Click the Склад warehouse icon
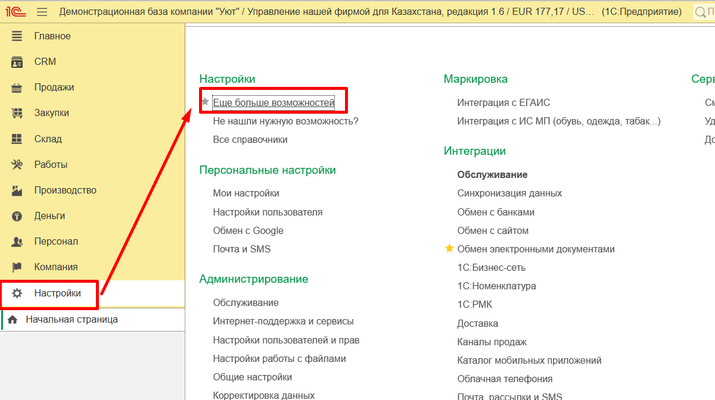Image resolution: width=715 pixels, height=400 pixels. tap(17, 139)
